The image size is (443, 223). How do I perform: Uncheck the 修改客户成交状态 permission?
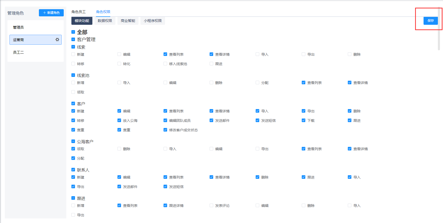165,130
